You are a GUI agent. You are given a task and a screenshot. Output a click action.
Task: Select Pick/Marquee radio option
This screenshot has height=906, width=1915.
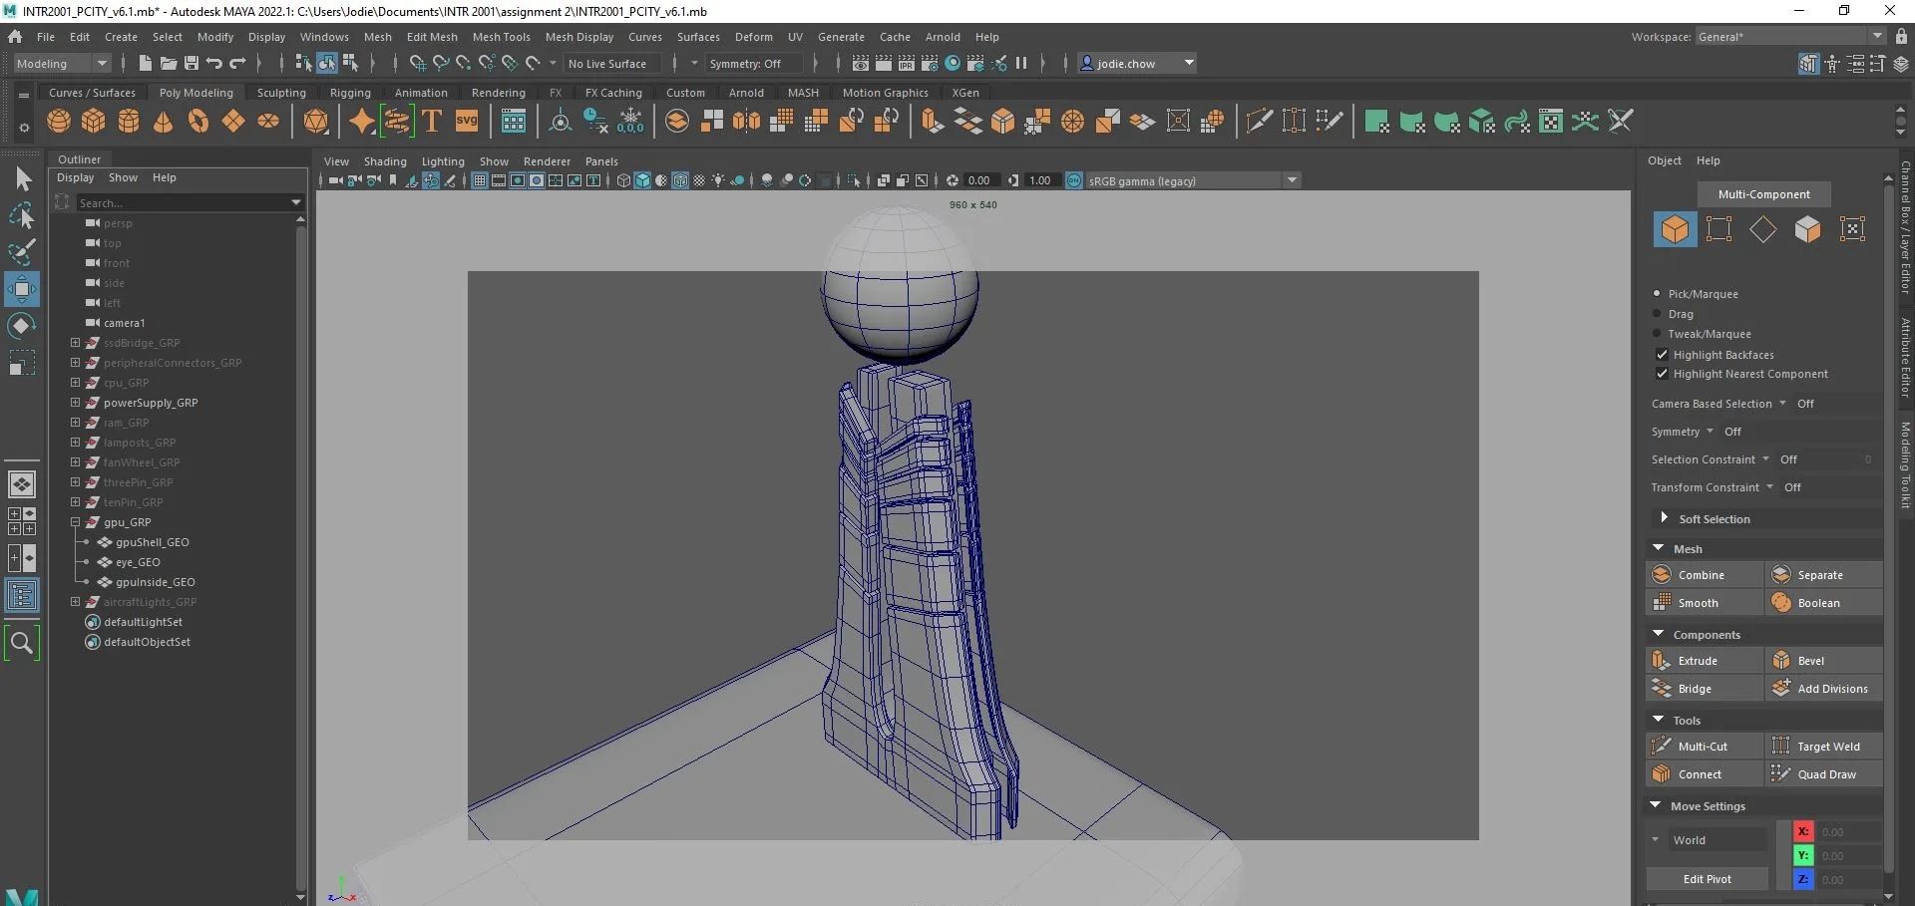click(1657, 294)
